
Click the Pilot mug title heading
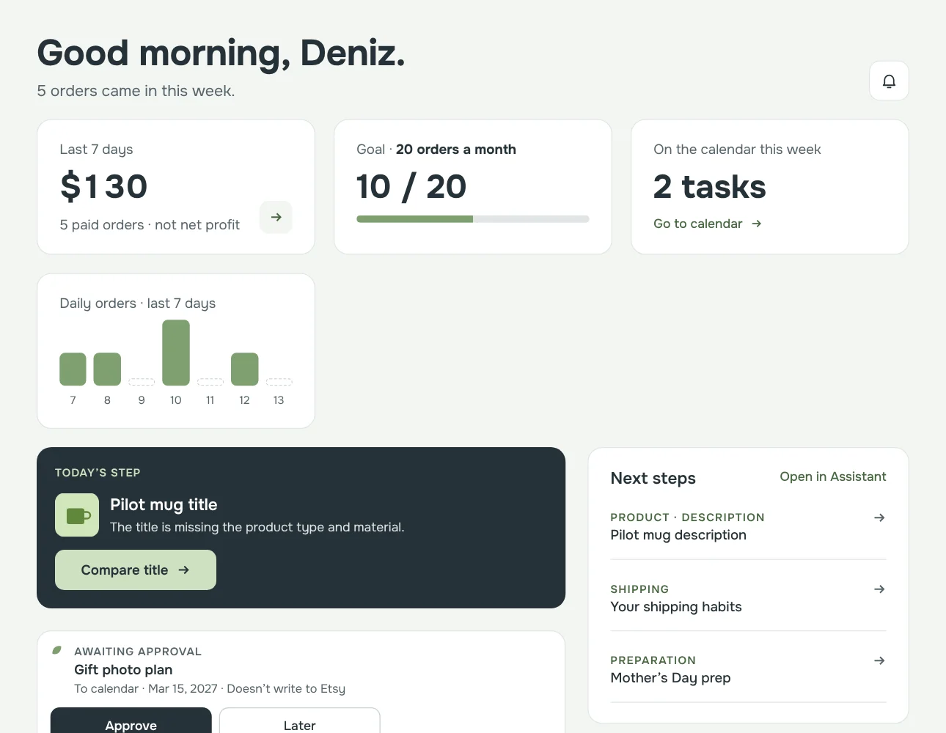tap(164, 504)
